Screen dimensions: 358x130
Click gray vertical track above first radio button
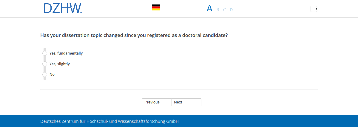pyautogui.click(x=45, y=49)
